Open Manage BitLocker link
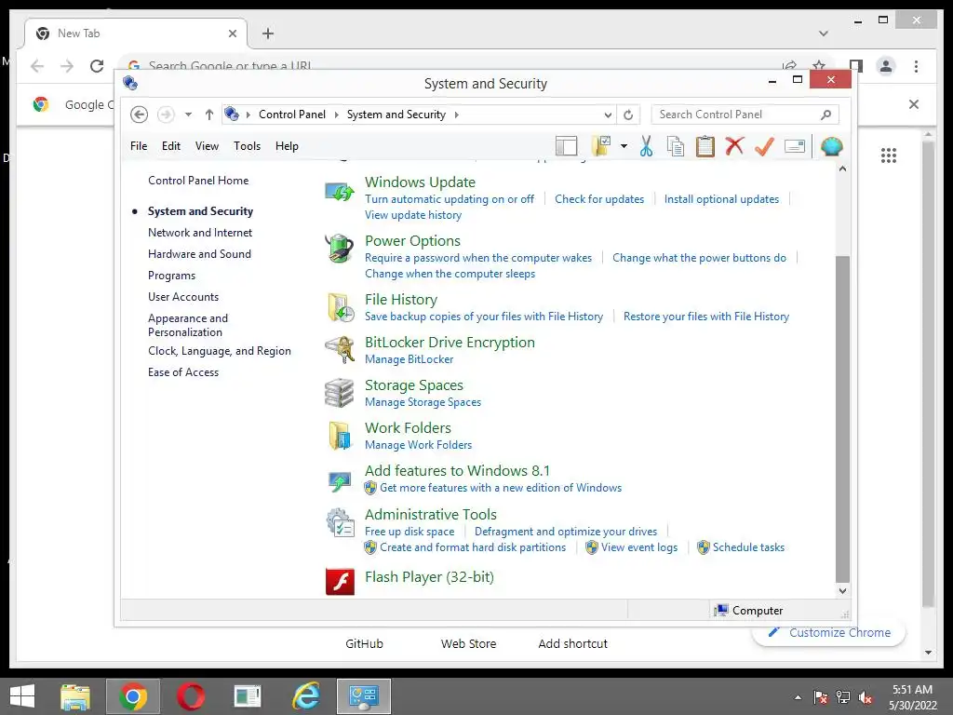Screen dimensions: 953x715 click(409, 359)
